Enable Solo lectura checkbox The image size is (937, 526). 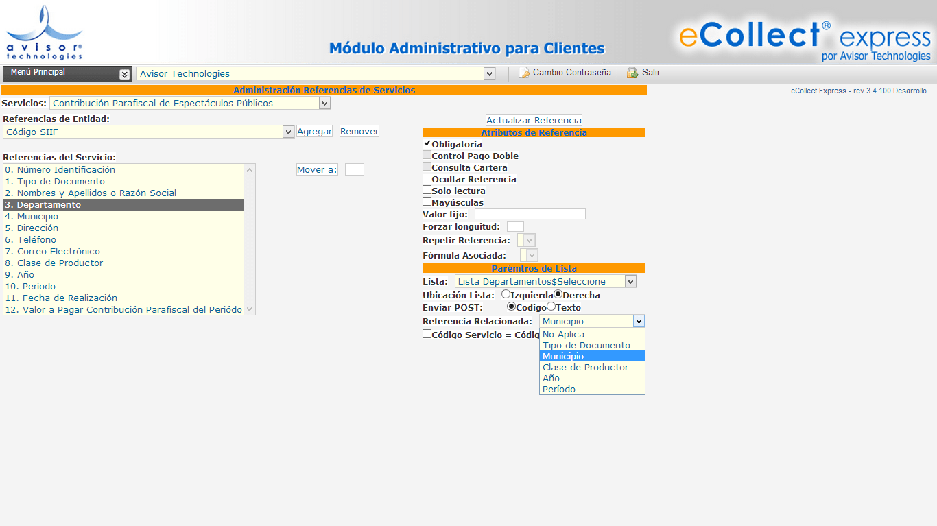pos(427,190)
